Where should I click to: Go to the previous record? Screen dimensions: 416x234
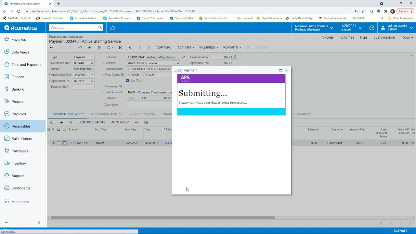pyautogui.click(x=130, y=47)
